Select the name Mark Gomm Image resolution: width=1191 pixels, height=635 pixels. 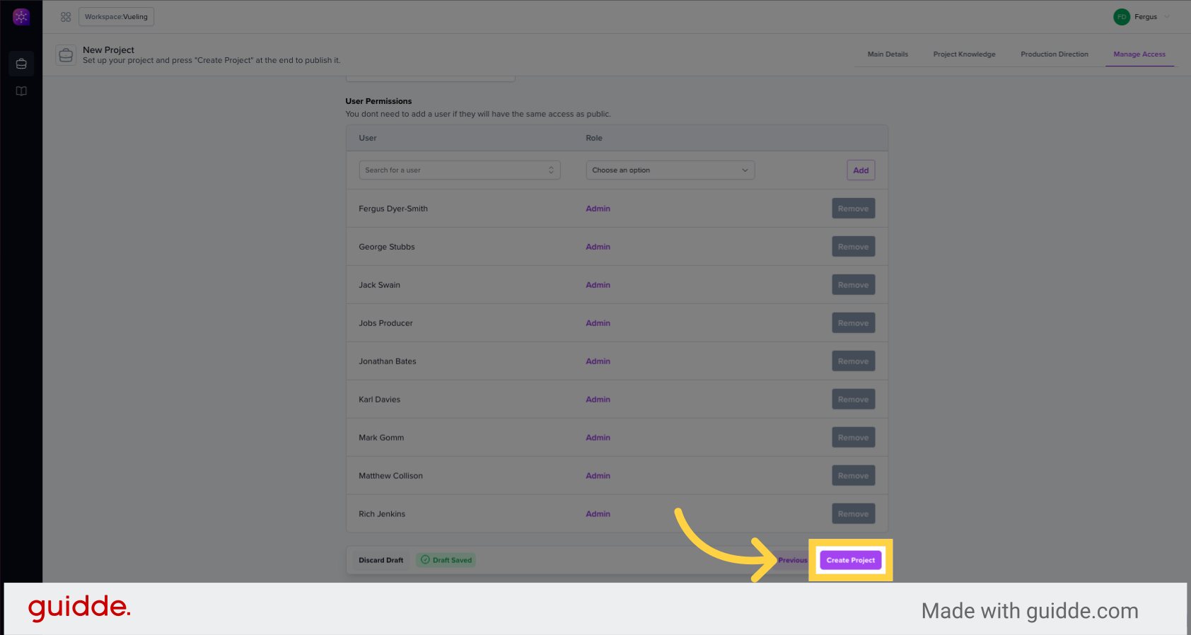point(381,438)
